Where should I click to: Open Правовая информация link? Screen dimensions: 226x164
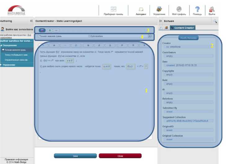[x=16, y=159]
